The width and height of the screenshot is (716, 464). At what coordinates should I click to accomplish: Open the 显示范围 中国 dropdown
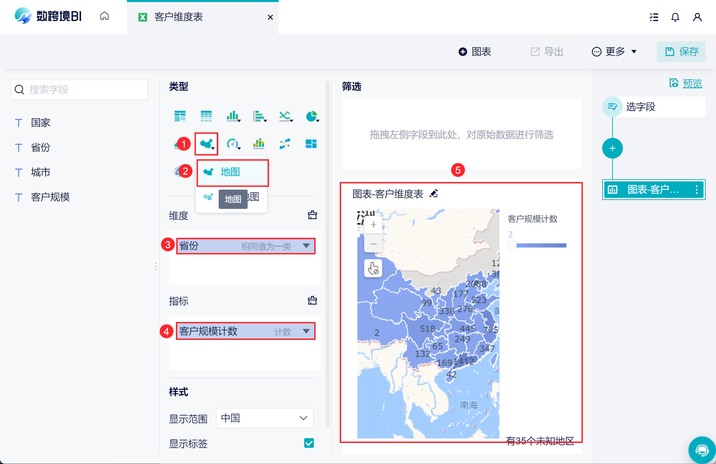(x=265, y=418)
